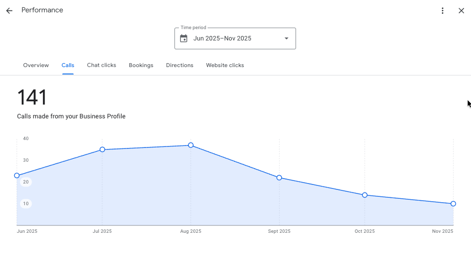This screenshot has width=471, height=255.
Task: Open the Chat clicks tab
Action: click(x=101, y=65)
